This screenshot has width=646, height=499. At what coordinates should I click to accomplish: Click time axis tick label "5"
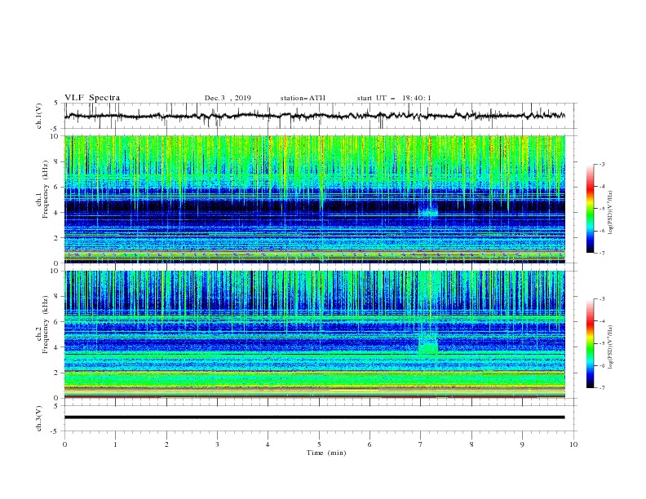(x=319, y=444)
